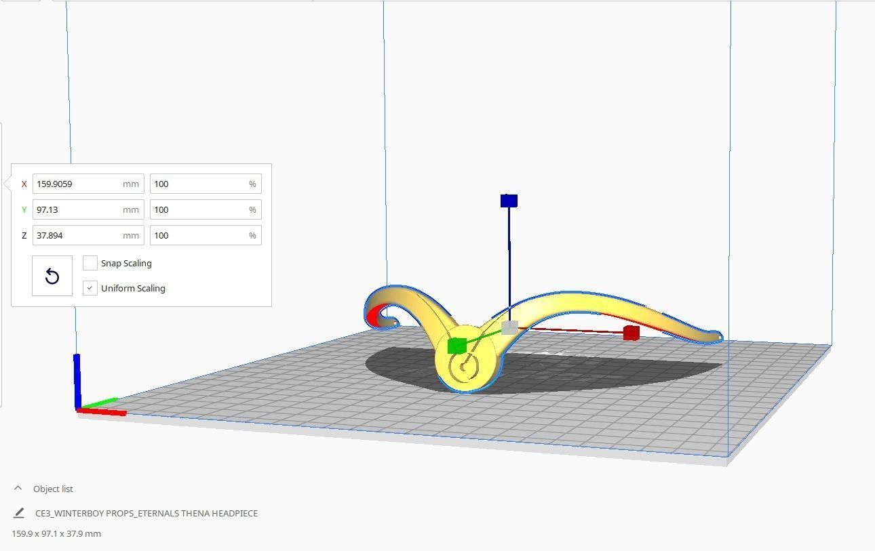This screenshot has height=551, width=875.
Task: Select the THENA HEADPIECE object in list
Action: (147, 513)
